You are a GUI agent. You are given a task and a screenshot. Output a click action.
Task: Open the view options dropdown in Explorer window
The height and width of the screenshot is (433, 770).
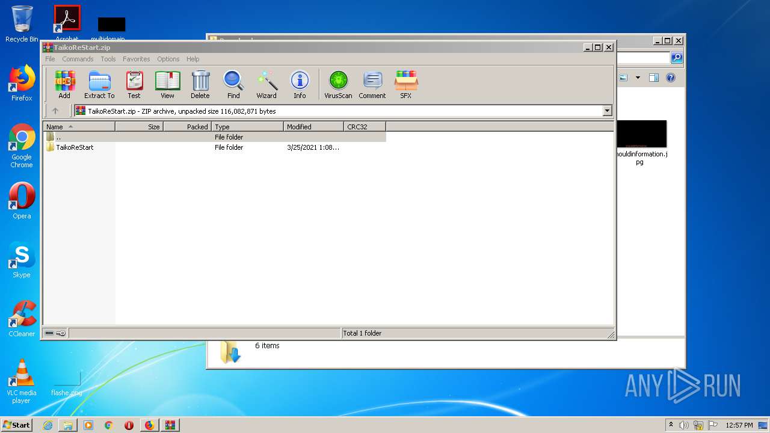click(638, 78)
